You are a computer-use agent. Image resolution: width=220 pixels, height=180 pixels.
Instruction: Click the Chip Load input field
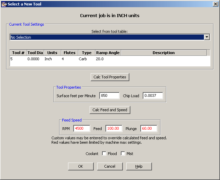tap(153, 96)
